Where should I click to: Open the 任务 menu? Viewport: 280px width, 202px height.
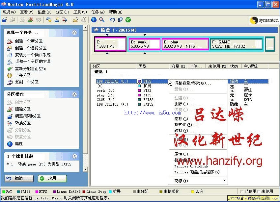pos(98,12)
